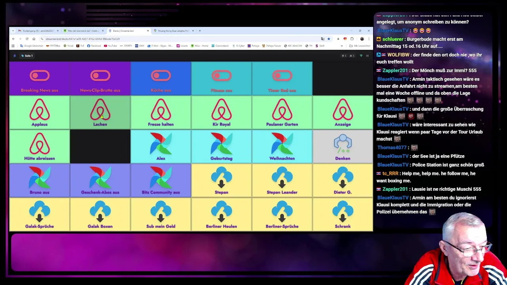Screen dimensions: 507x285
Task: Click the green connection status icon
Action: 361,56
